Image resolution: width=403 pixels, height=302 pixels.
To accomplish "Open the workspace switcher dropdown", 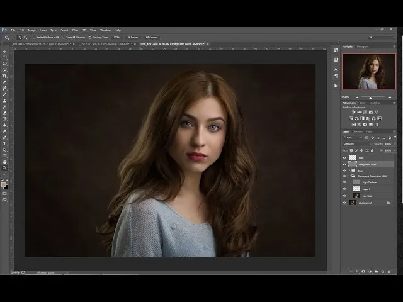I will [382, 38].
